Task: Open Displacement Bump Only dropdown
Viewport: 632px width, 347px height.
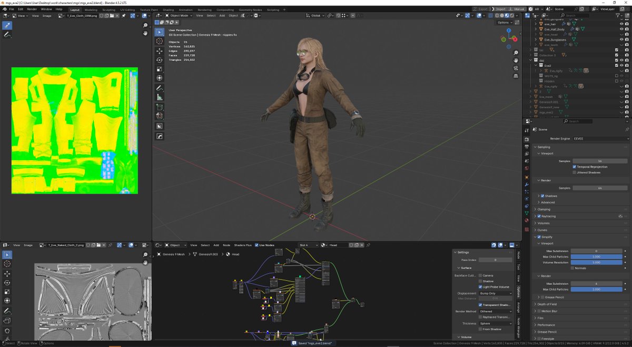Action: 495,293
